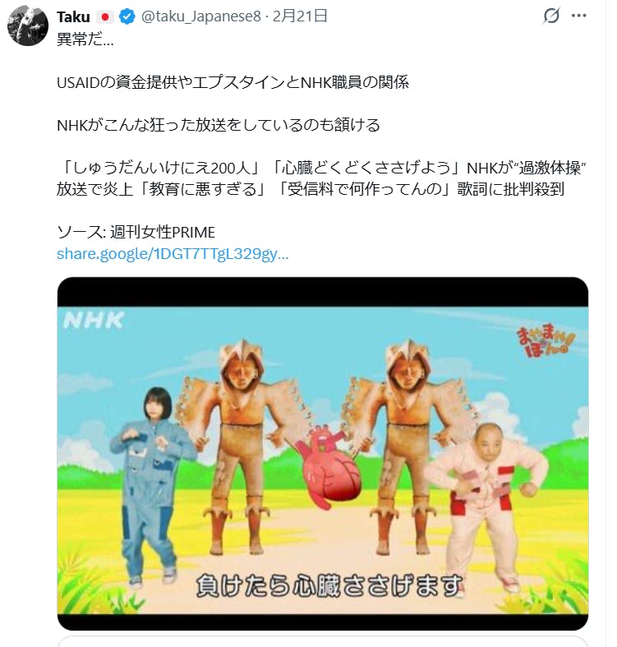Open the Taku display name link
617x647 pixels.
tap(73, 17)
